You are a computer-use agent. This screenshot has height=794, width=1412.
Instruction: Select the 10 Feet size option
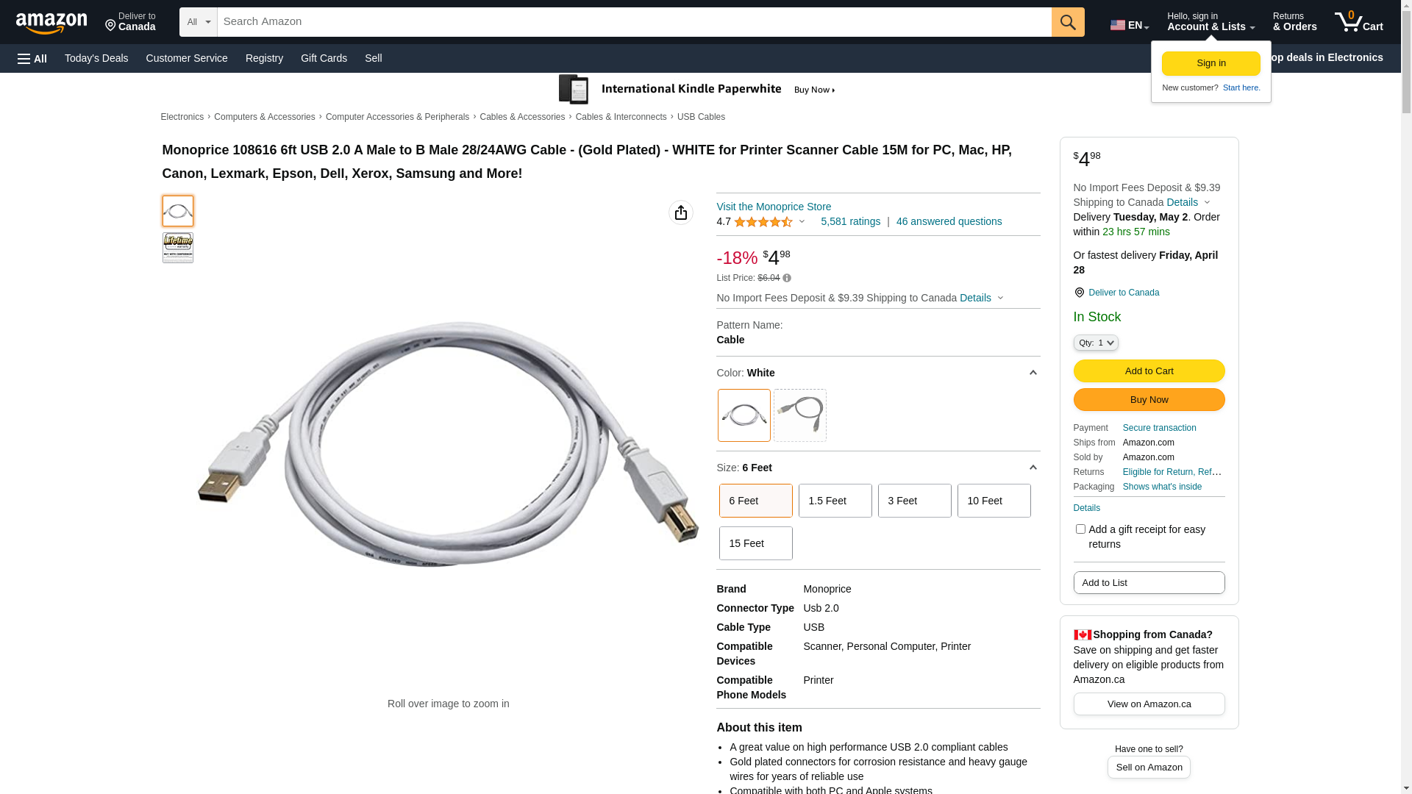click(x=994, y=501)
